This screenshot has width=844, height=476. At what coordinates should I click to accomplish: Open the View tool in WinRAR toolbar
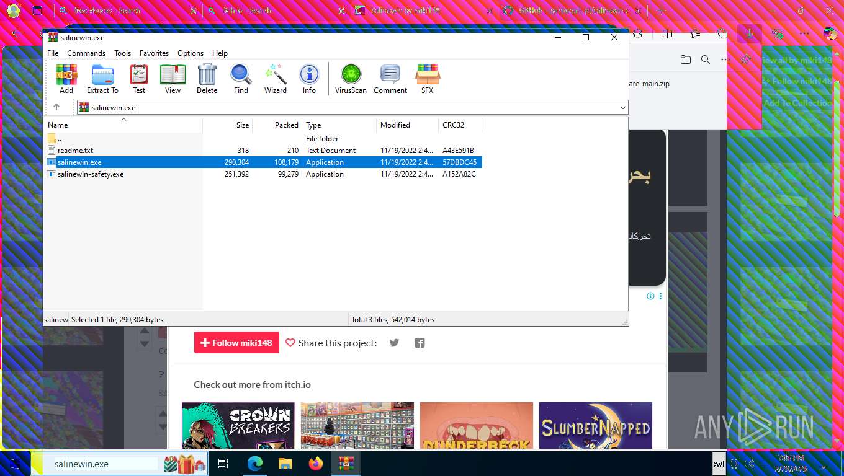click(x=173, y=79)
